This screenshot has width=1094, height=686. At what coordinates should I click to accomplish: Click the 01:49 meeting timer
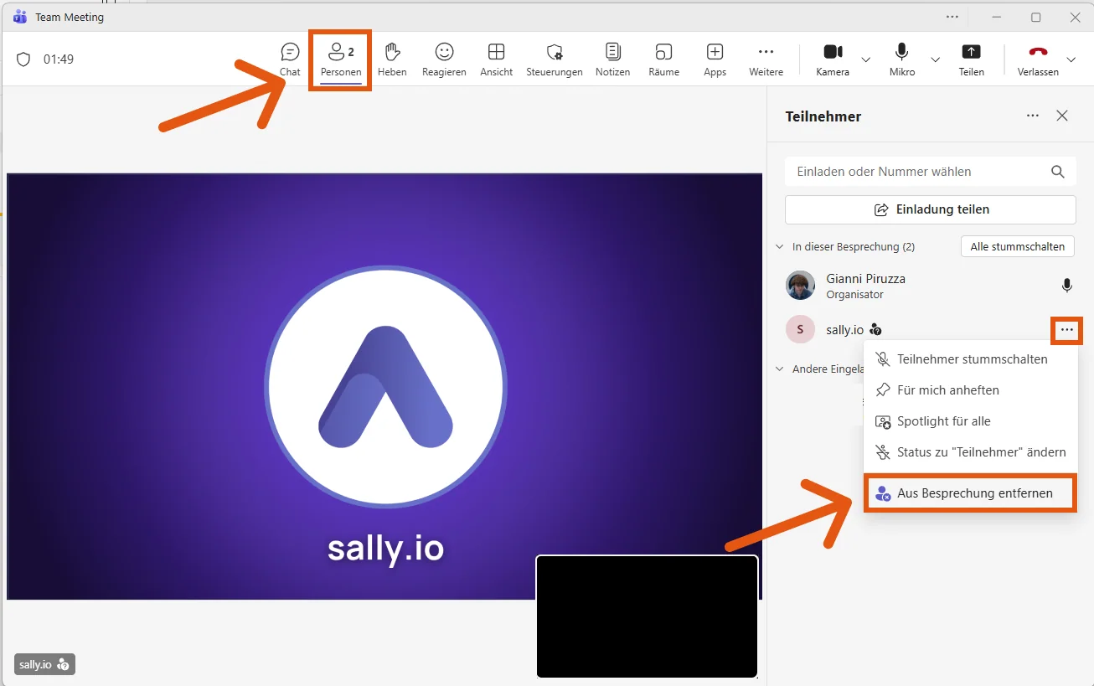[59, 59]
